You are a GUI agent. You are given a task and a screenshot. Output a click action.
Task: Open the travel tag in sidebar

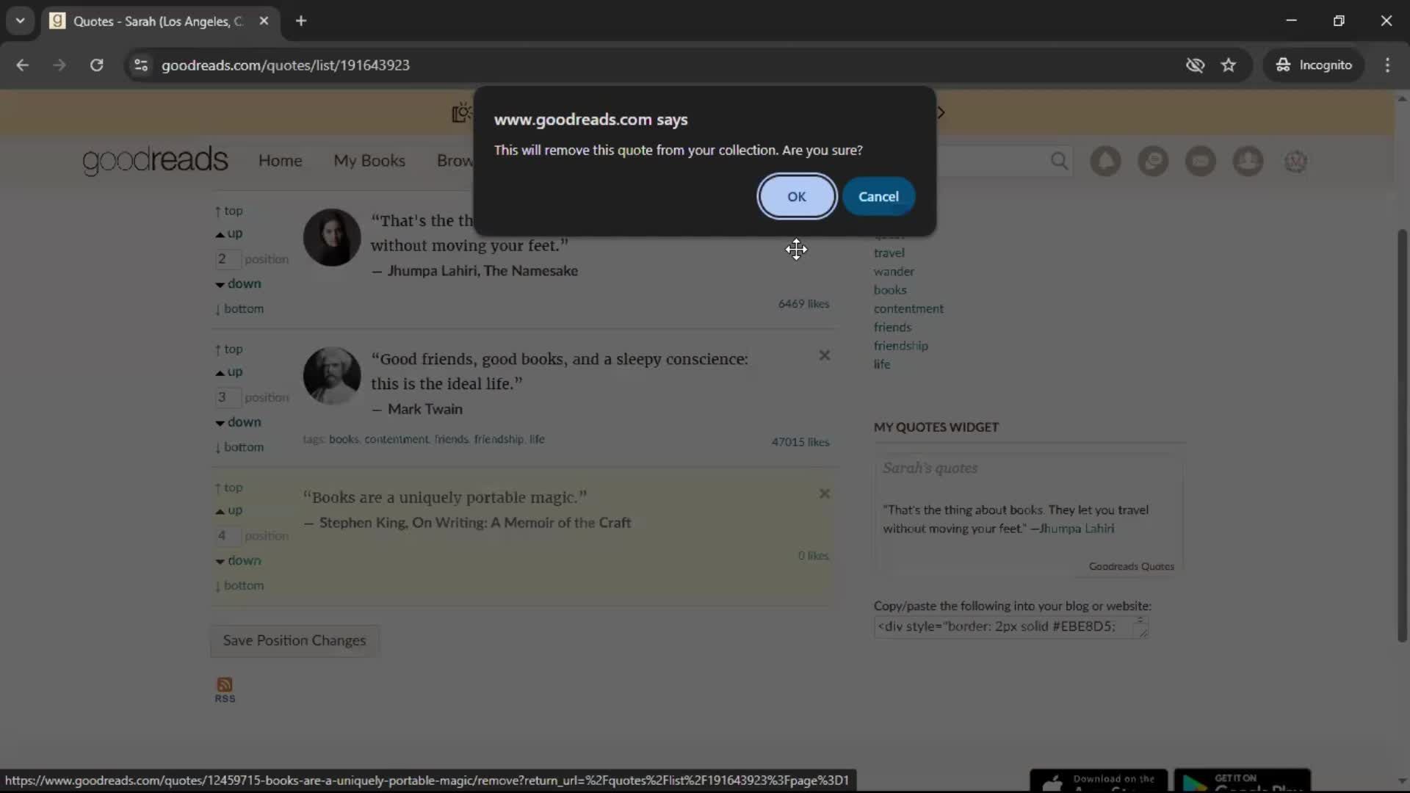pyautogui.click(x=889, y=253)
